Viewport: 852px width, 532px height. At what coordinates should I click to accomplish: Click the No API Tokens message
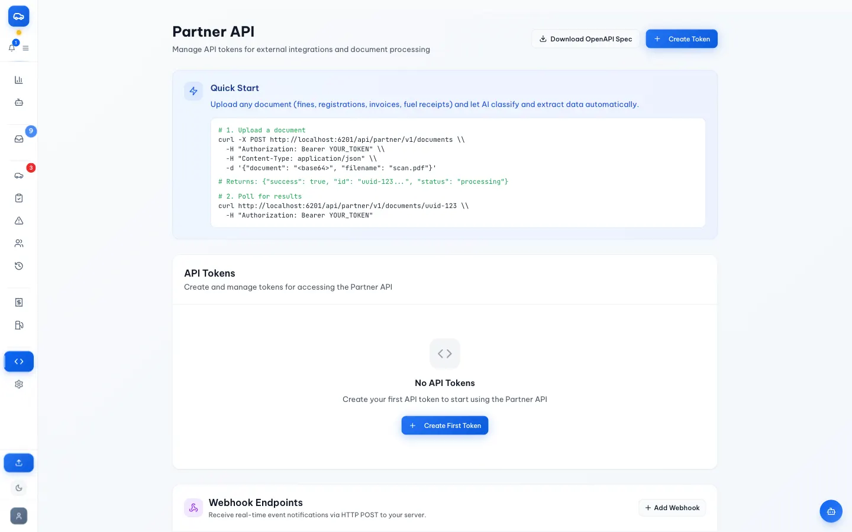coord(445,383)
